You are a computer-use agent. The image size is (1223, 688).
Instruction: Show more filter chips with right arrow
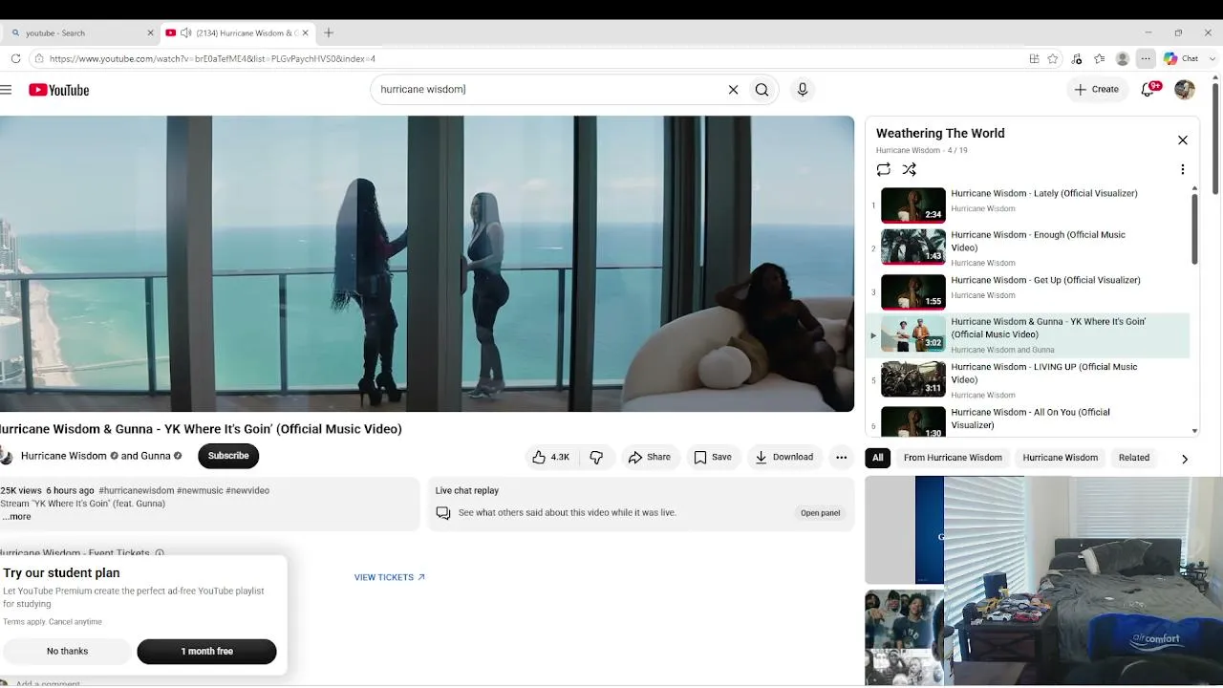(1185, 459)
